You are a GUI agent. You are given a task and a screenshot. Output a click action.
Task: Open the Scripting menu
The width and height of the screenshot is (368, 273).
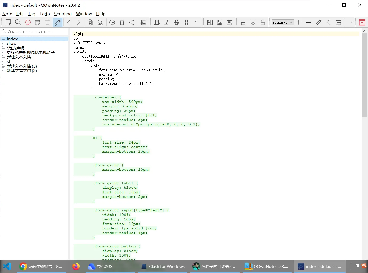point(63,14)
